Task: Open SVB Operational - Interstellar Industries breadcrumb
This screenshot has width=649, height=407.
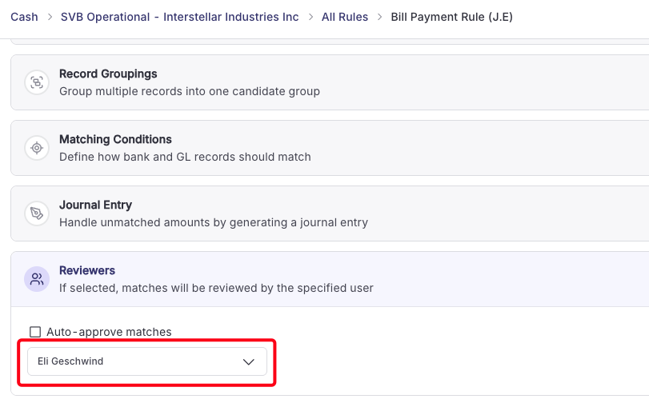Action: pyautogui.click(x=179, y=17)
